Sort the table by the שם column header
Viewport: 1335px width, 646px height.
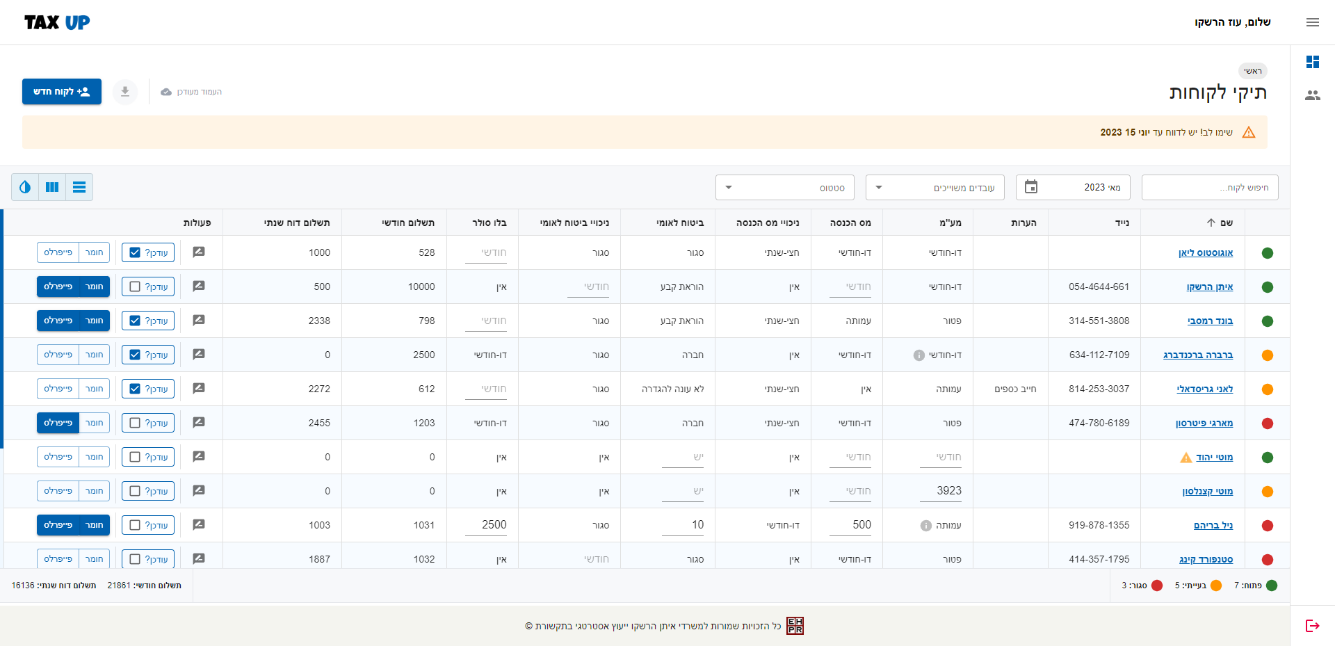tap(1226, 223)
